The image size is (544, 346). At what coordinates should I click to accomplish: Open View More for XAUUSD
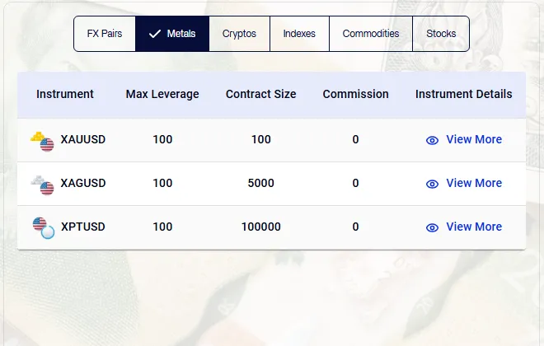point(473,140)
